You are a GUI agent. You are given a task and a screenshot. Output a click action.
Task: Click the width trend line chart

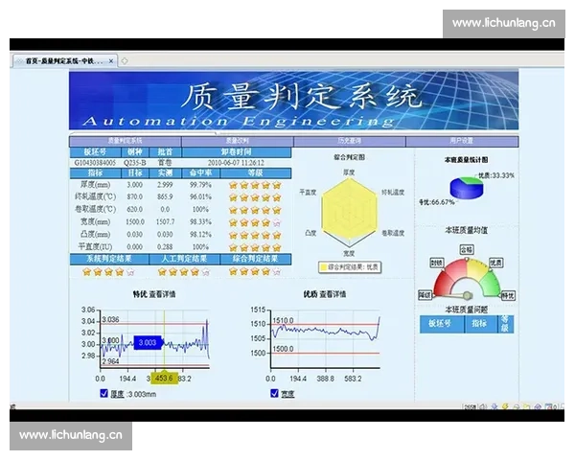pyautogui.click(x=325, y=339)
